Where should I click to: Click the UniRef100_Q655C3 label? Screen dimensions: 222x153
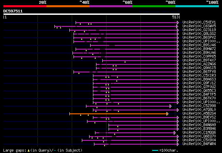point(199,91)
